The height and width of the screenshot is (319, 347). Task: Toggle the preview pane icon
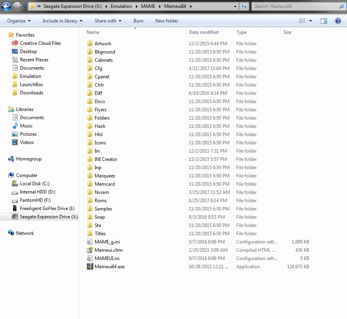(x=324, y=21)
